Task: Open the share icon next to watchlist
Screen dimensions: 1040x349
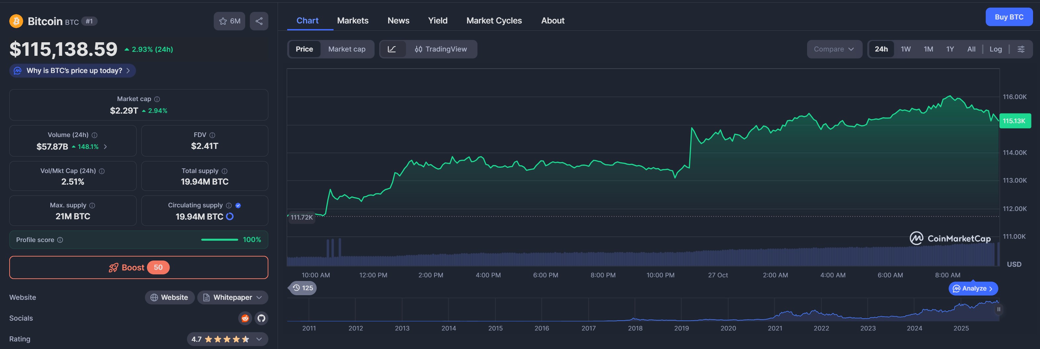Action: [x=258, y=21]
